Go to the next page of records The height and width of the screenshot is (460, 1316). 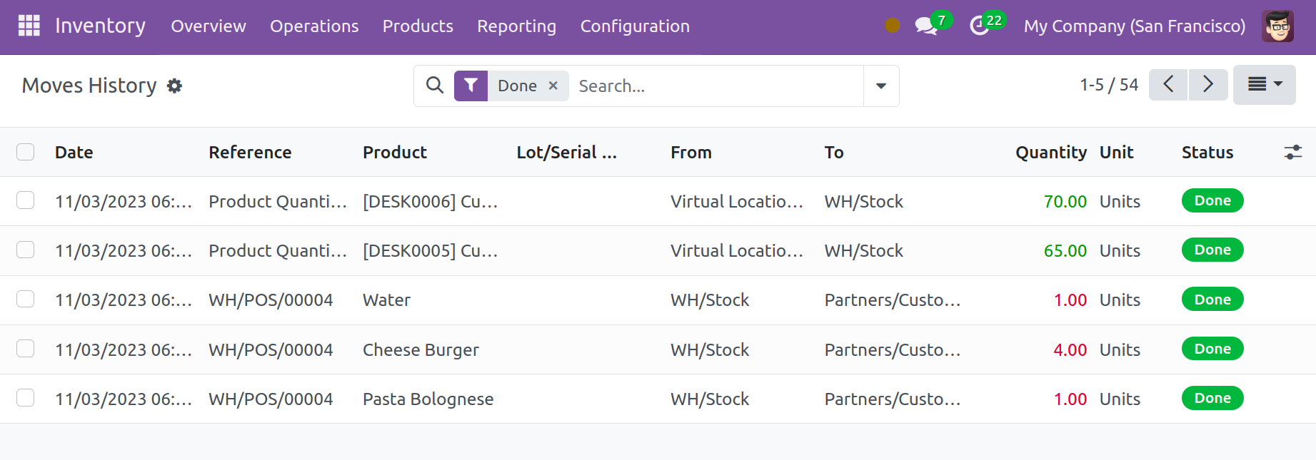1207,85
